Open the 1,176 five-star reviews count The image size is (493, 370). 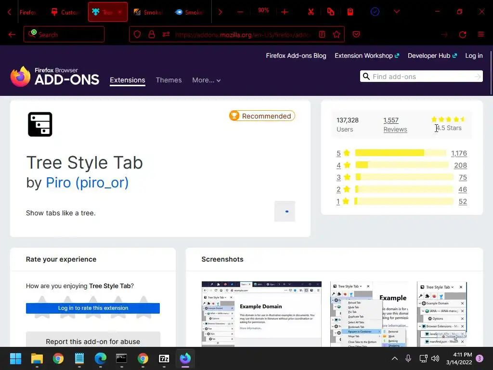459,153
